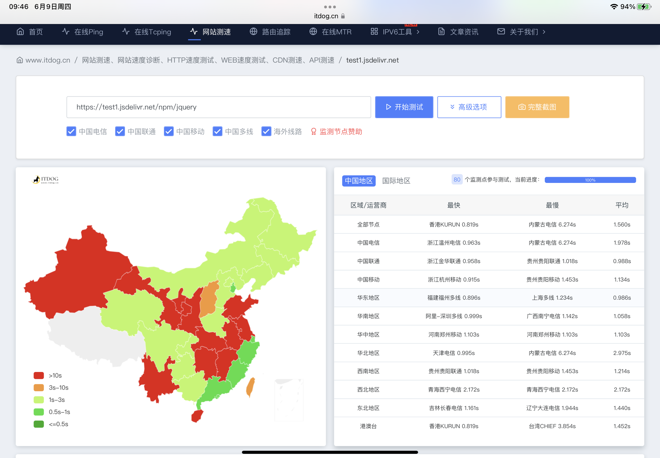Click the 台湾CHIEF 3.854s cell
660x458 pixels.
(552, 426)
